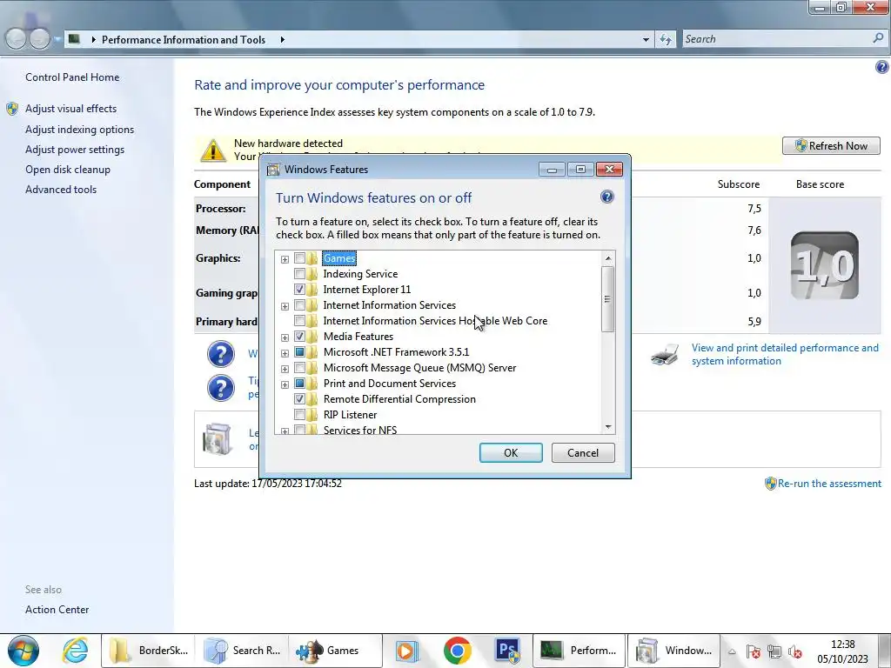Open address bar history dropdown
891x668 pixels.
click(x=646, y=40)
